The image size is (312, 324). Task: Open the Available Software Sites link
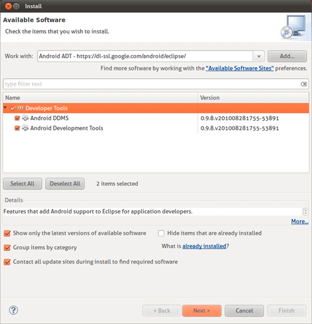(x=240, y=68)
